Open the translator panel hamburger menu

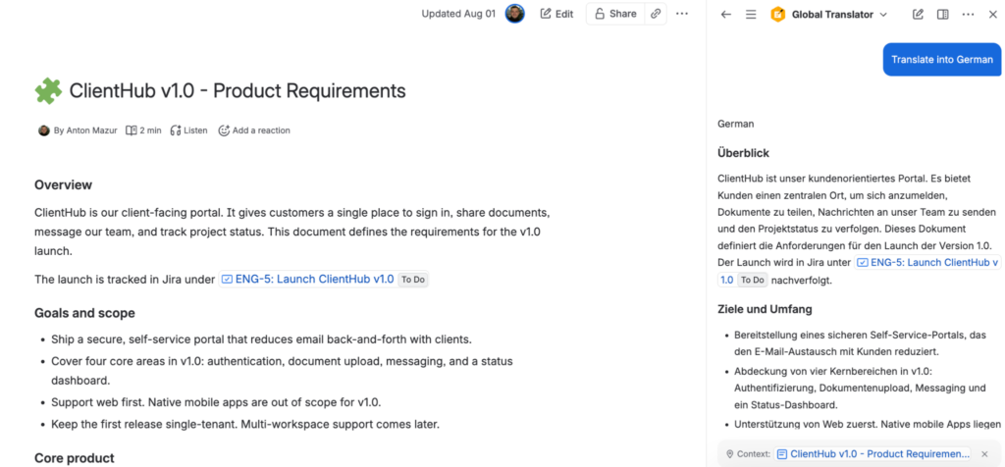point(751,14)
